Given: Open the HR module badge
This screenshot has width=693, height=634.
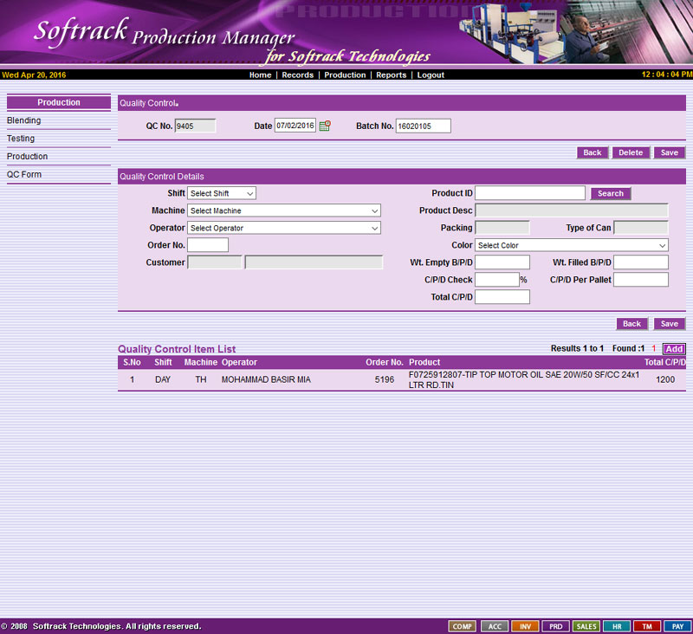Looking at the screenshot, I should (x=617, y=626).
